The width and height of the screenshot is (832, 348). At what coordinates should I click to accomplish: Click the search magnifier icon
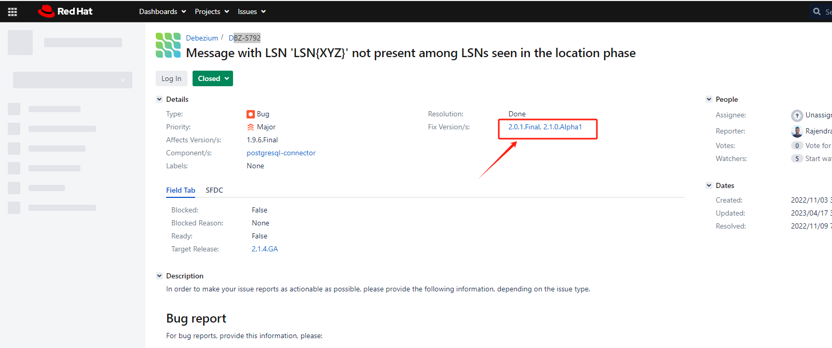tap(817, 11)
